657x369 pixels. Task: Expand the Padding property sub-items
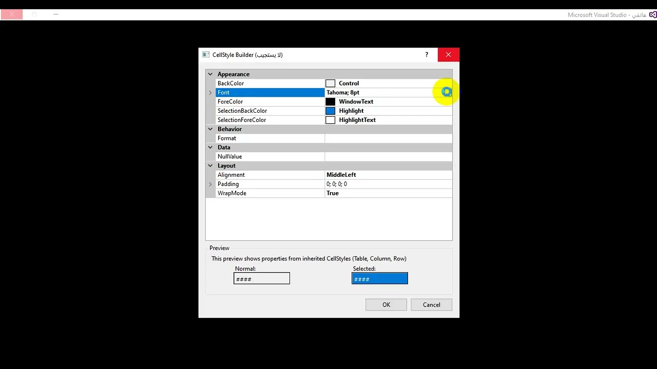coord(210,184)
